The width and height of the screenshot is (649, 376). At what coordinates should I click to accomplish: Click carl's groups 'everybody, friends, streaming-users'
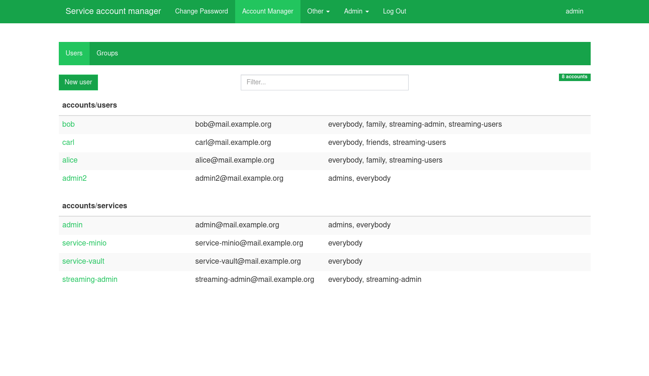387,143
